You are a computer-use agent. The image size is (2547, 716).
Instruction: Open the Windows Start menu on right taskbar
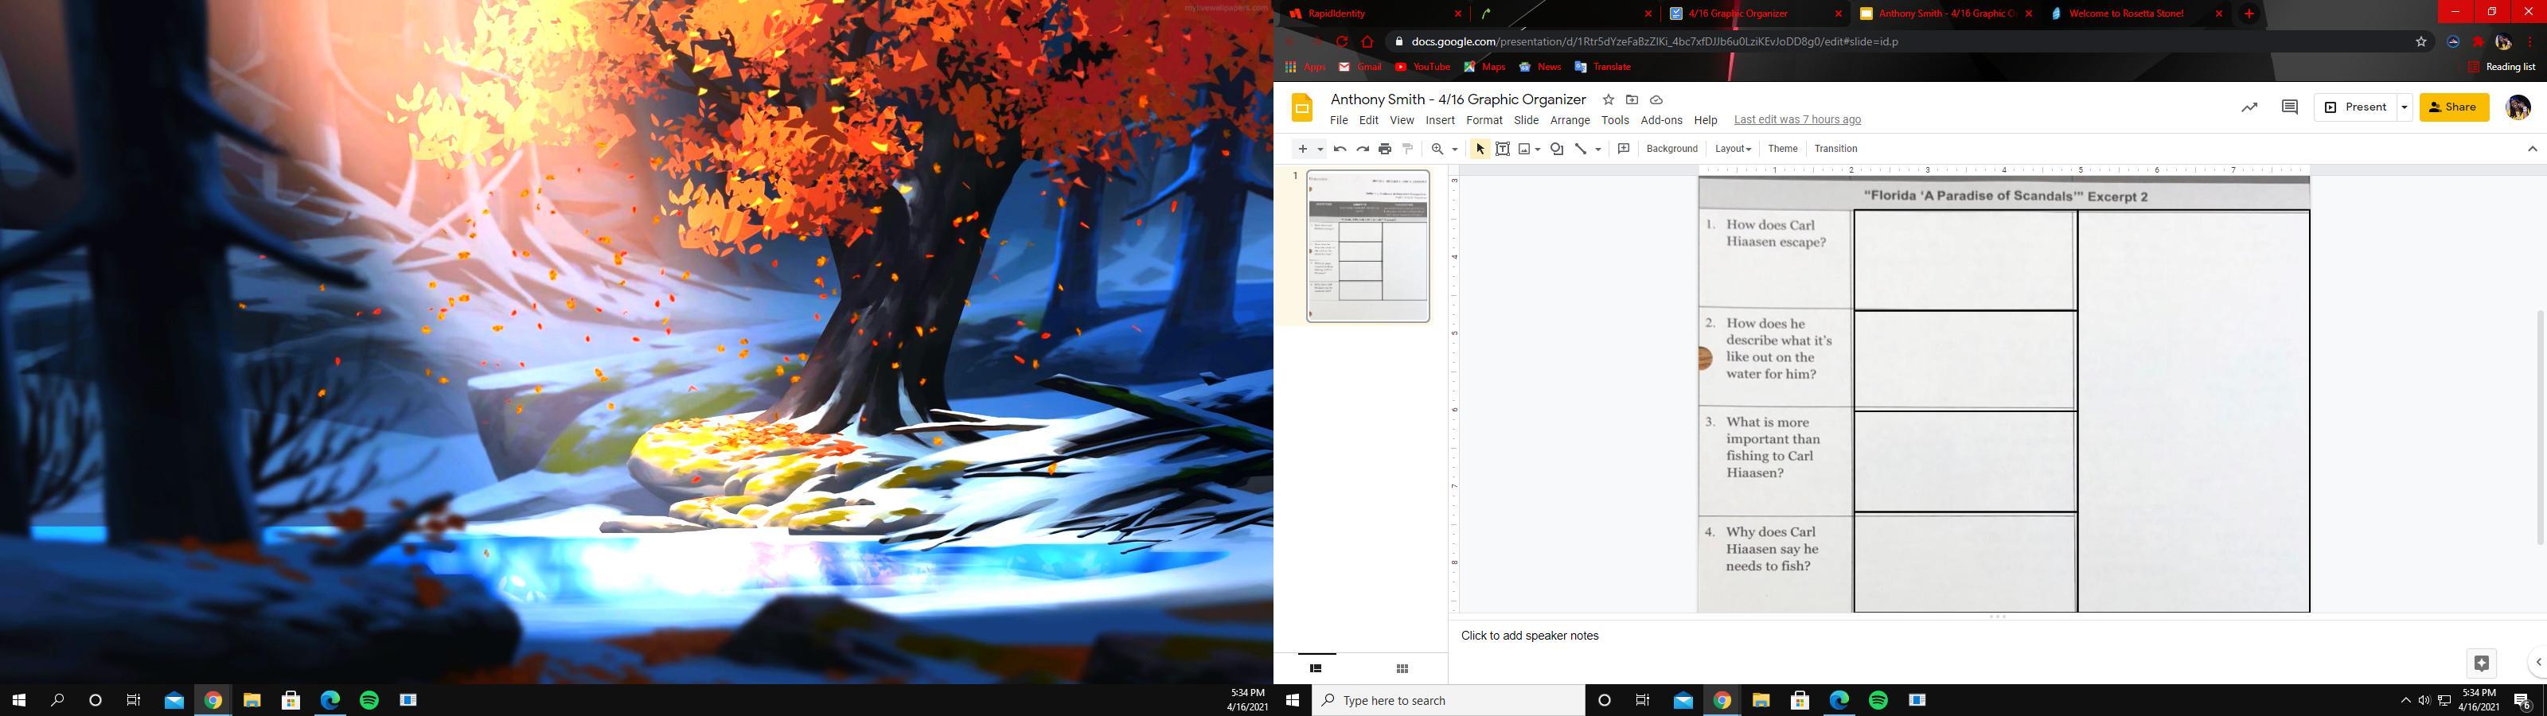1293,700
